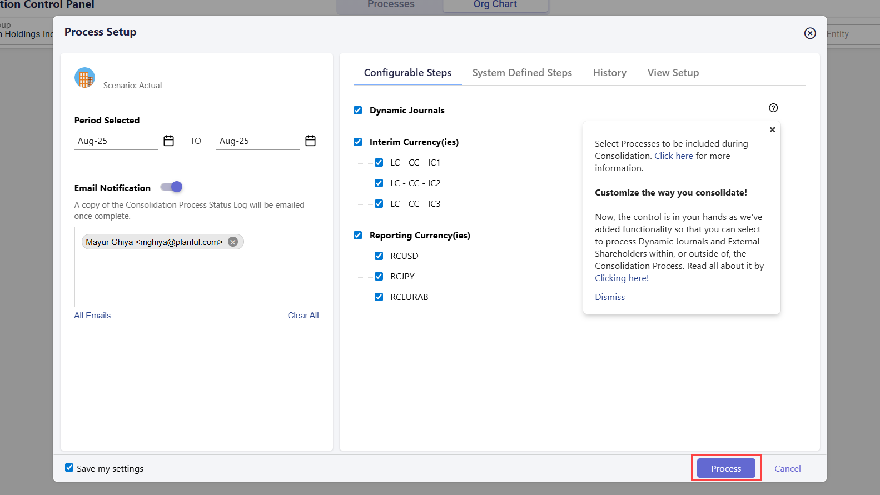This screenshot has width=880, height=495.
Task: Uncheck the LC - CC - IC2 checkbox
Action: point(379,183)
